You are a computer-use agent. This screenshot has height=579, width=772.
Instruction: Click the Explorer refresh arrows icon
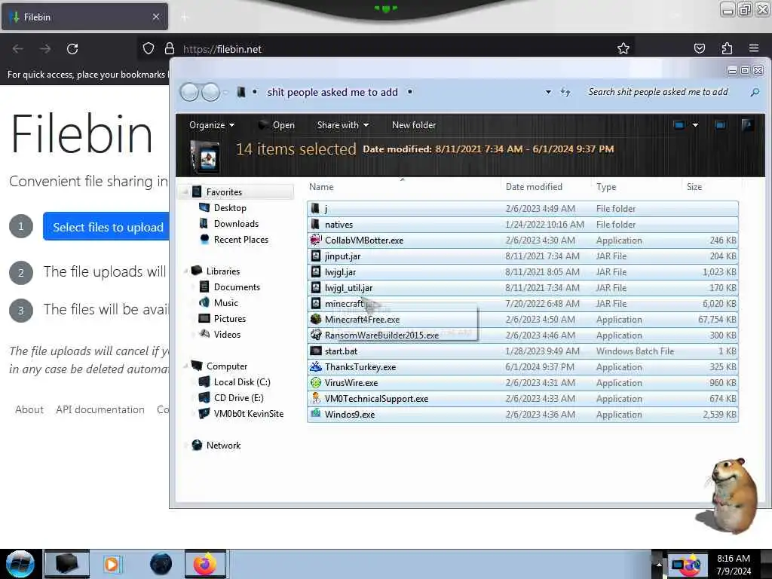[x=565, y=92]
